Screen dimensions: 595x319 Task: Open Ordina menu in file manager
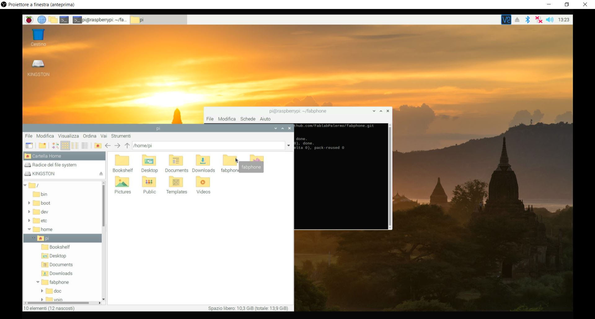(90, 136)
